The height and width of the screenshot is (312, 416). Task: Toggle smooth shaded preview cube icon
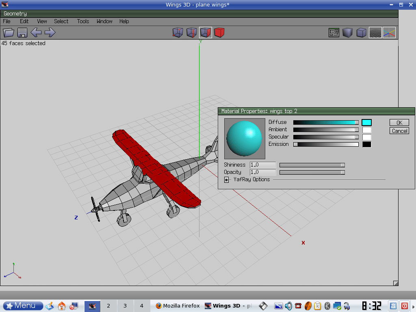pyautogui.click(x=347, y=32)
